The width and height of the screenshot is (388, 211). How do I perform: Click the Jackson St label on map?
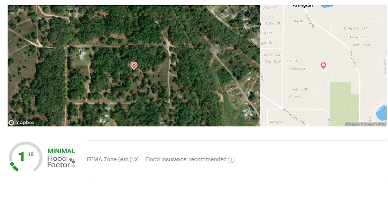[x=297, y=69]
